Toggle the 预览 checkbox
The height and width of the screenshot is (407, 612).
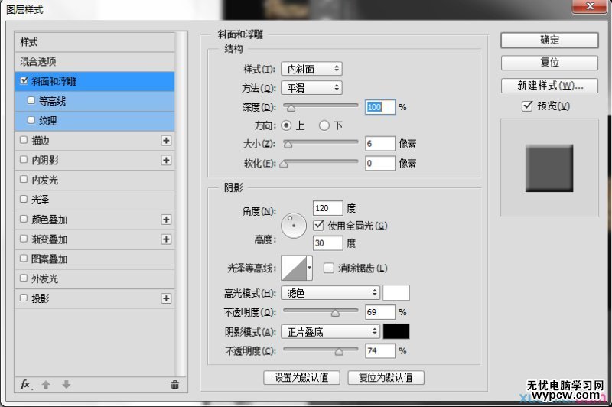coord(527,106)
